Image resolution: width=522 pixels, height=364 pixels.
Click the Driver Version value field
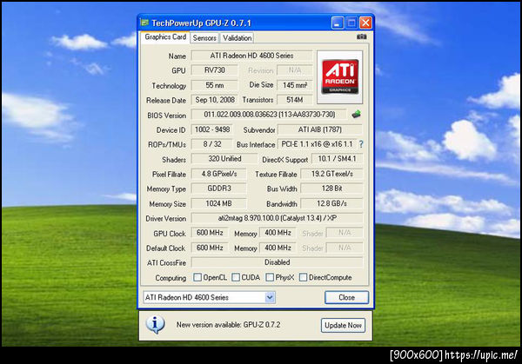point(277,218)
